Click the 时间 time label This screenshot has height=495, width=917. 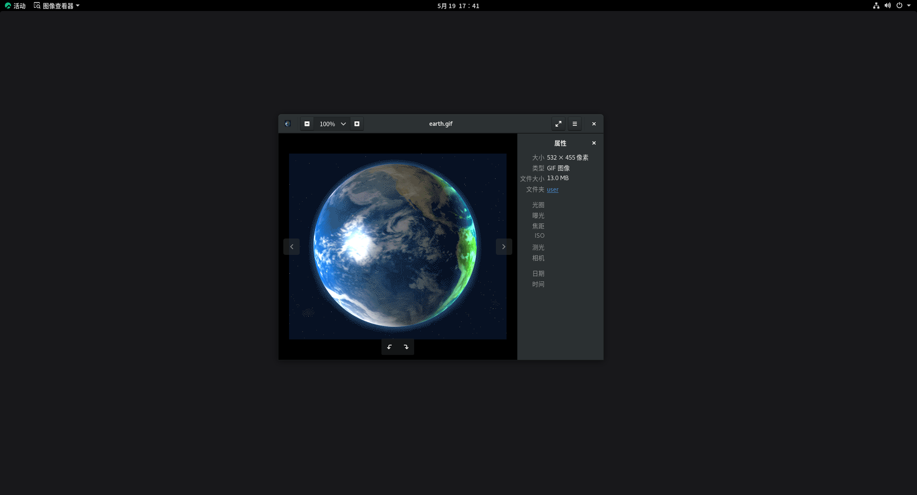[x=538, y=284]
